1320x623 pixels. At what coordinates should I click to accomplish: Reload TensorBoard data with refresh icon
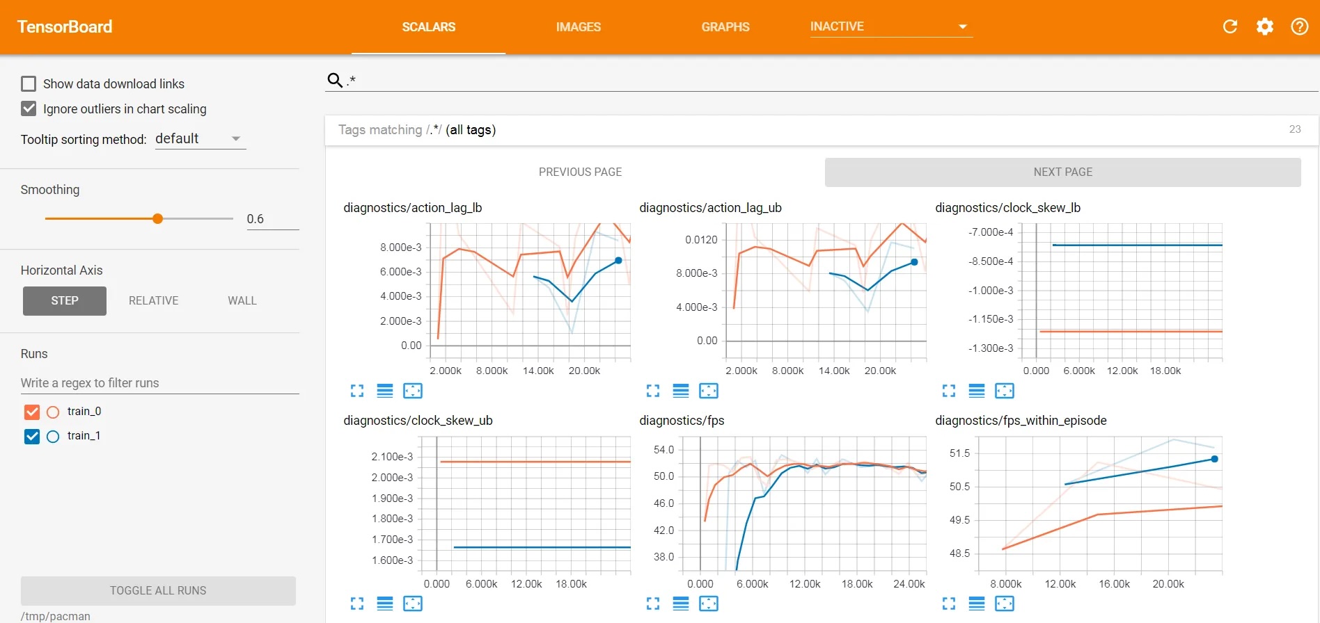(1230, 26)
